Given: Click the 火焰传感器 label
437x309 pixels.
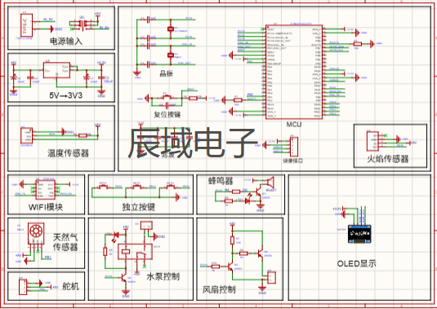Looking at the screenshot, I should point(388,159).
